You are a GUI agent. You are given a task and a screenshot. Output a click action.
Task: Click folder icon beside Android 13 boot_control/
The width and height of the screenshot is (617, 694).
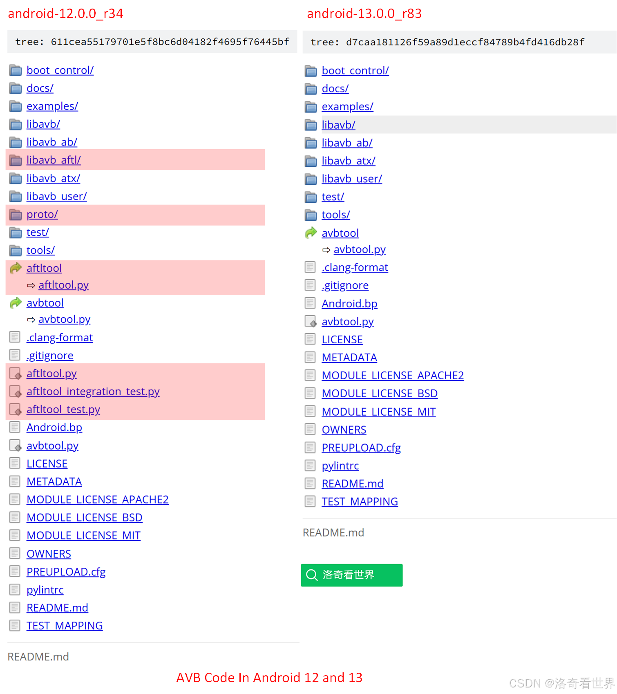point(311,71)
